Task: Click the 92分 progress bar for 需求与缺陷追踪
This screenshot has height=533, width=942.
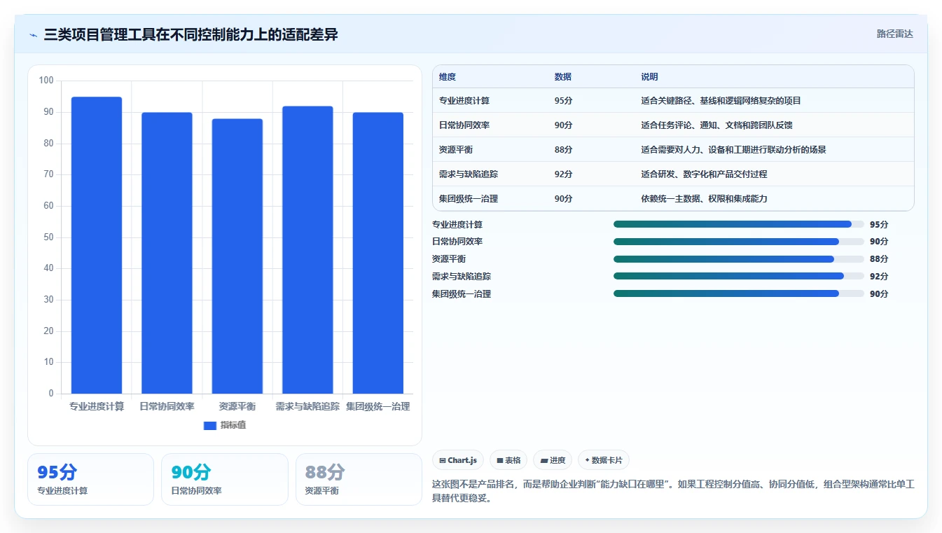Action: [x=738, y=276]
